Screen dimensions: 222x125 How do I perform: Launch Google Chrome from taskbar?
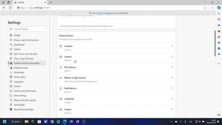(x=52, y=122)
